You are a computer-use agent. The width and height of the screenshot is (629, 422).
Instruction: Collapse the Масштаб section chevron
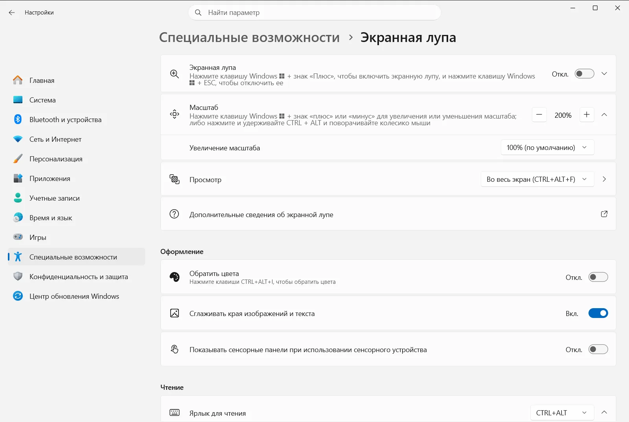tap(604, 115)
